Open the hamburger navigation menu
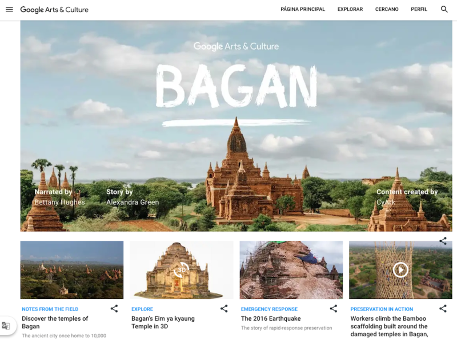The height and width of the screenshot is (339, 457). tap(9, 9)
